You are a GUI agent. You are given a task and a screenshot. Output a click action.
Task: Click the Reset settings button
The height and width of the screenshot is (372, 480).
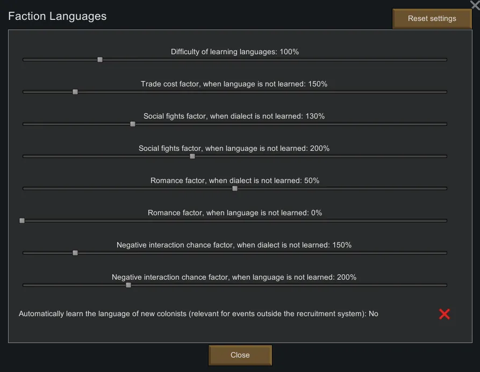tap(432, 19)
